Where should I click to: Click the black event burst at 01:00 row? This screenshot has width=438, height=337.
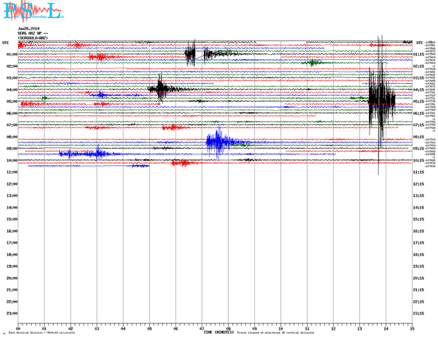click(190, 54)
